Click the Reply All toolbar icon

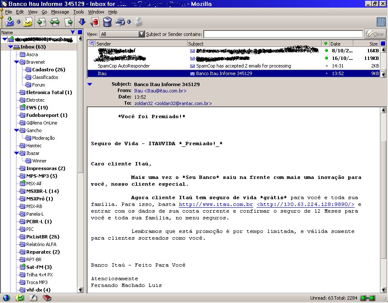[55, 22]
